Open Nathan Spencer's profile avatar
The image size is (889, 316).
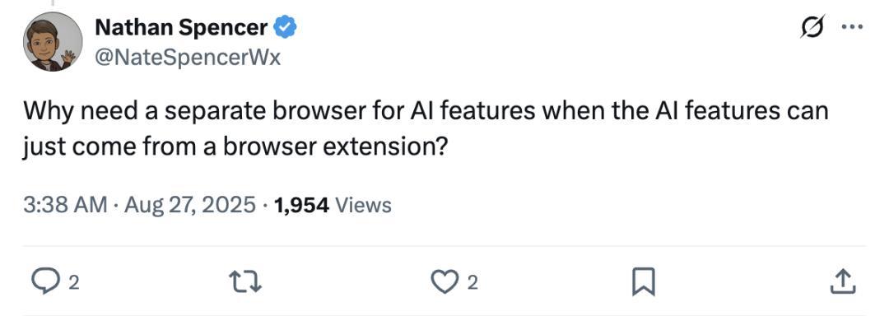pyautogui.click(x=52, y=41)
